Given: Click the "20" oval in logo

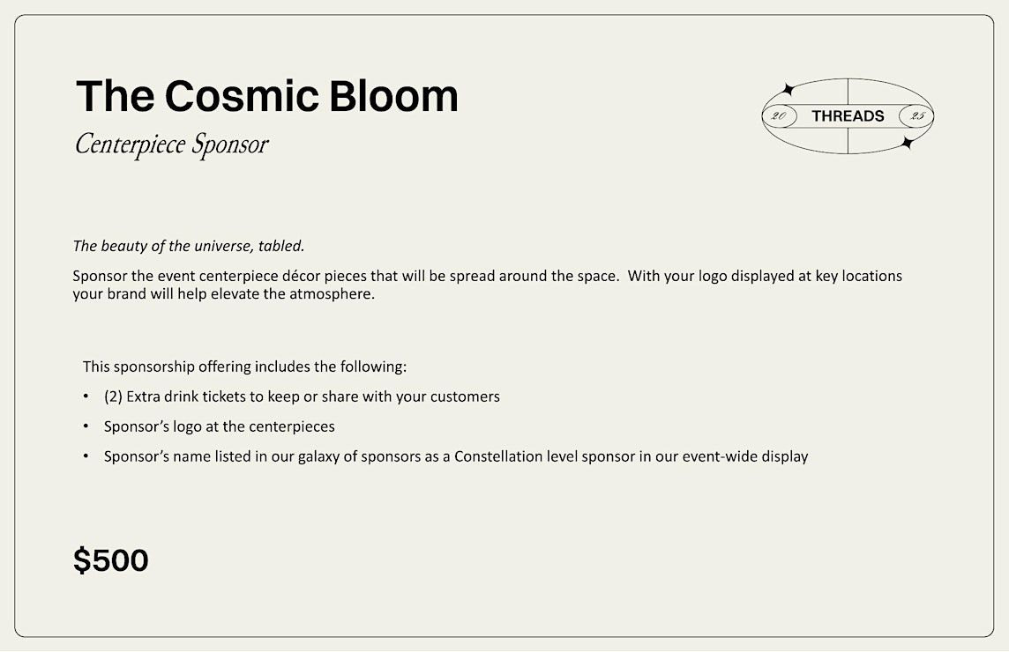Looking at the screenshot, I should (779, 116).
